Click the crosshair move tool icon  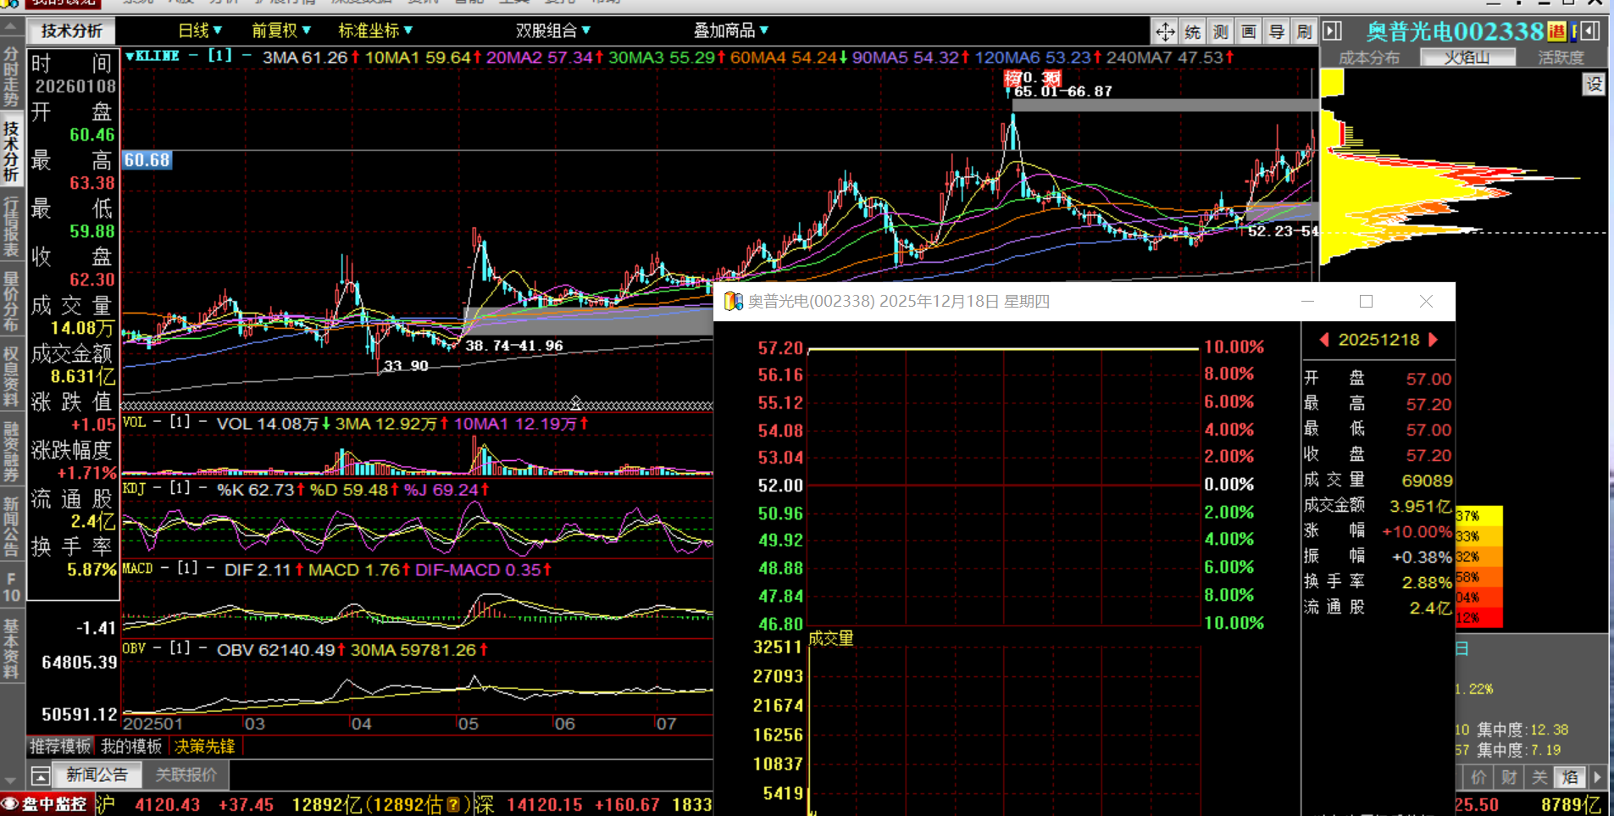pyautogui.click(x=1165, y=32)
